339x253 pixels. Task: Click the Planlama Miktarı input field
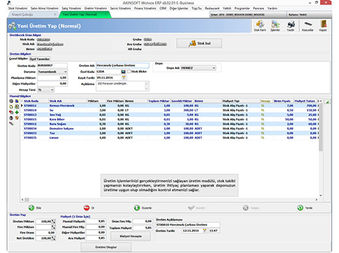[x=52, y=78]
